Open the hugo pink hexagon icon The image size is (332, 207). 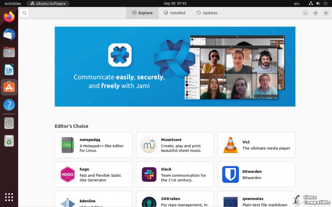[68, 174]
